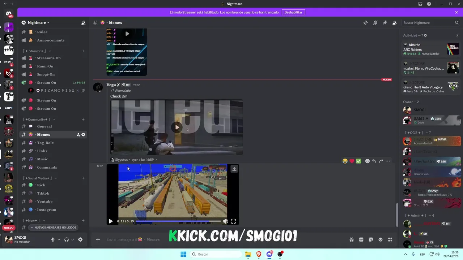463x260 pixels.
Task: Play the top chat clip video
Action: coord(127,34)
